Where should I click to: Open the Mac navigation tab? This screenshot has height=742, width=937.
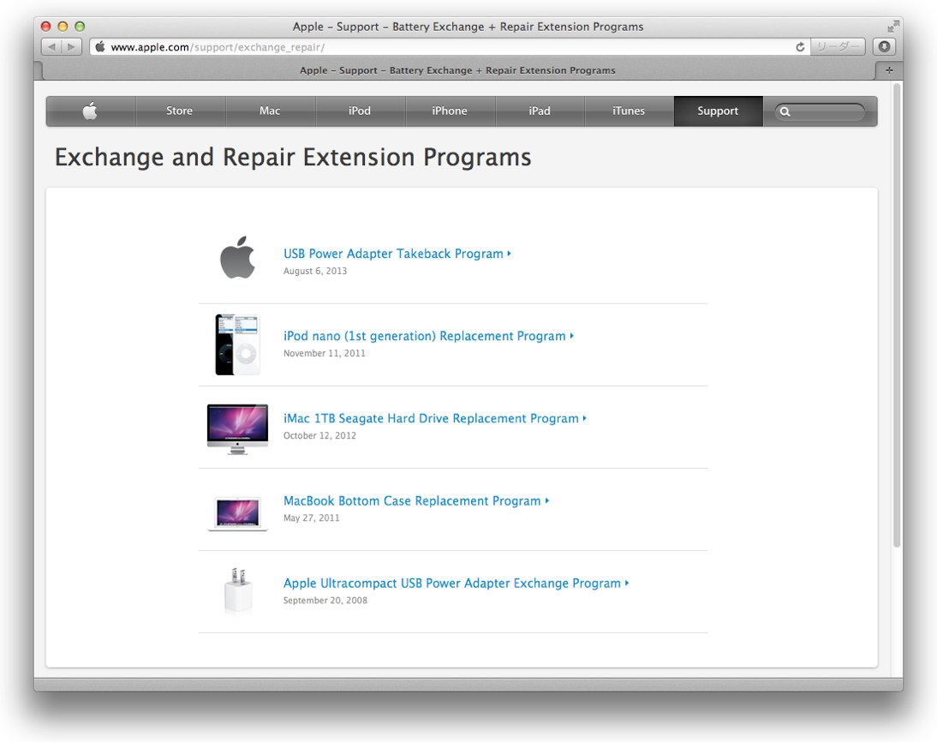[x=270, y=111]
